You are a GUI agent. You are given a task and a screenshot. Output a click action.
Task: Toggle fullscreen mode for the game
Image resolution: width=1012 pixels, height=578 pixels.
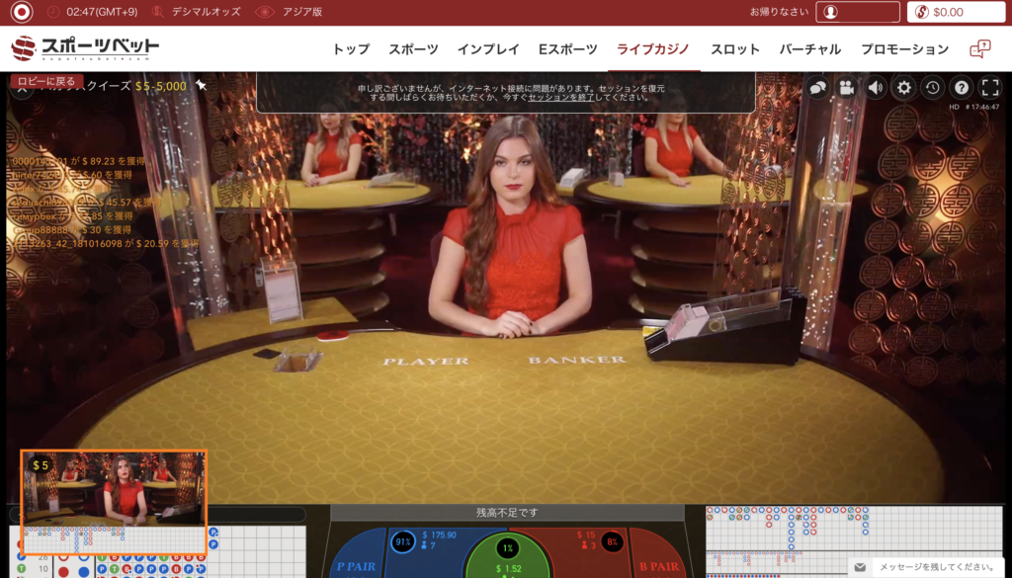click(x=989, y=87)
